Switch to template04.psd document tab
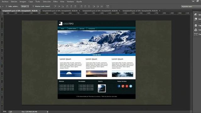The image size is (201, 113). [x=140, y=11]
